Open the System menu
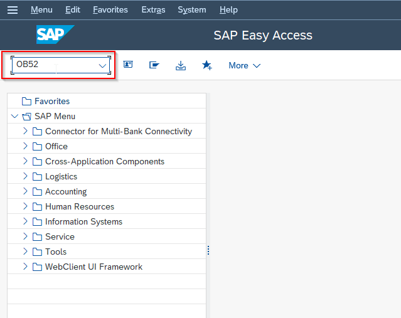The width and height of the screenshot is (401, 318). (192, 9)
